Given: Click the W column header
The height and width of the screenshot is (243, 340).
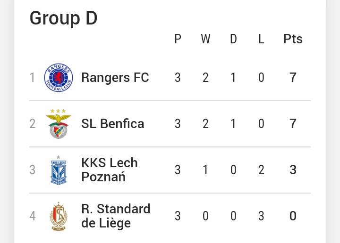Looking at the screenshot, I should click(x=205, y=39).
